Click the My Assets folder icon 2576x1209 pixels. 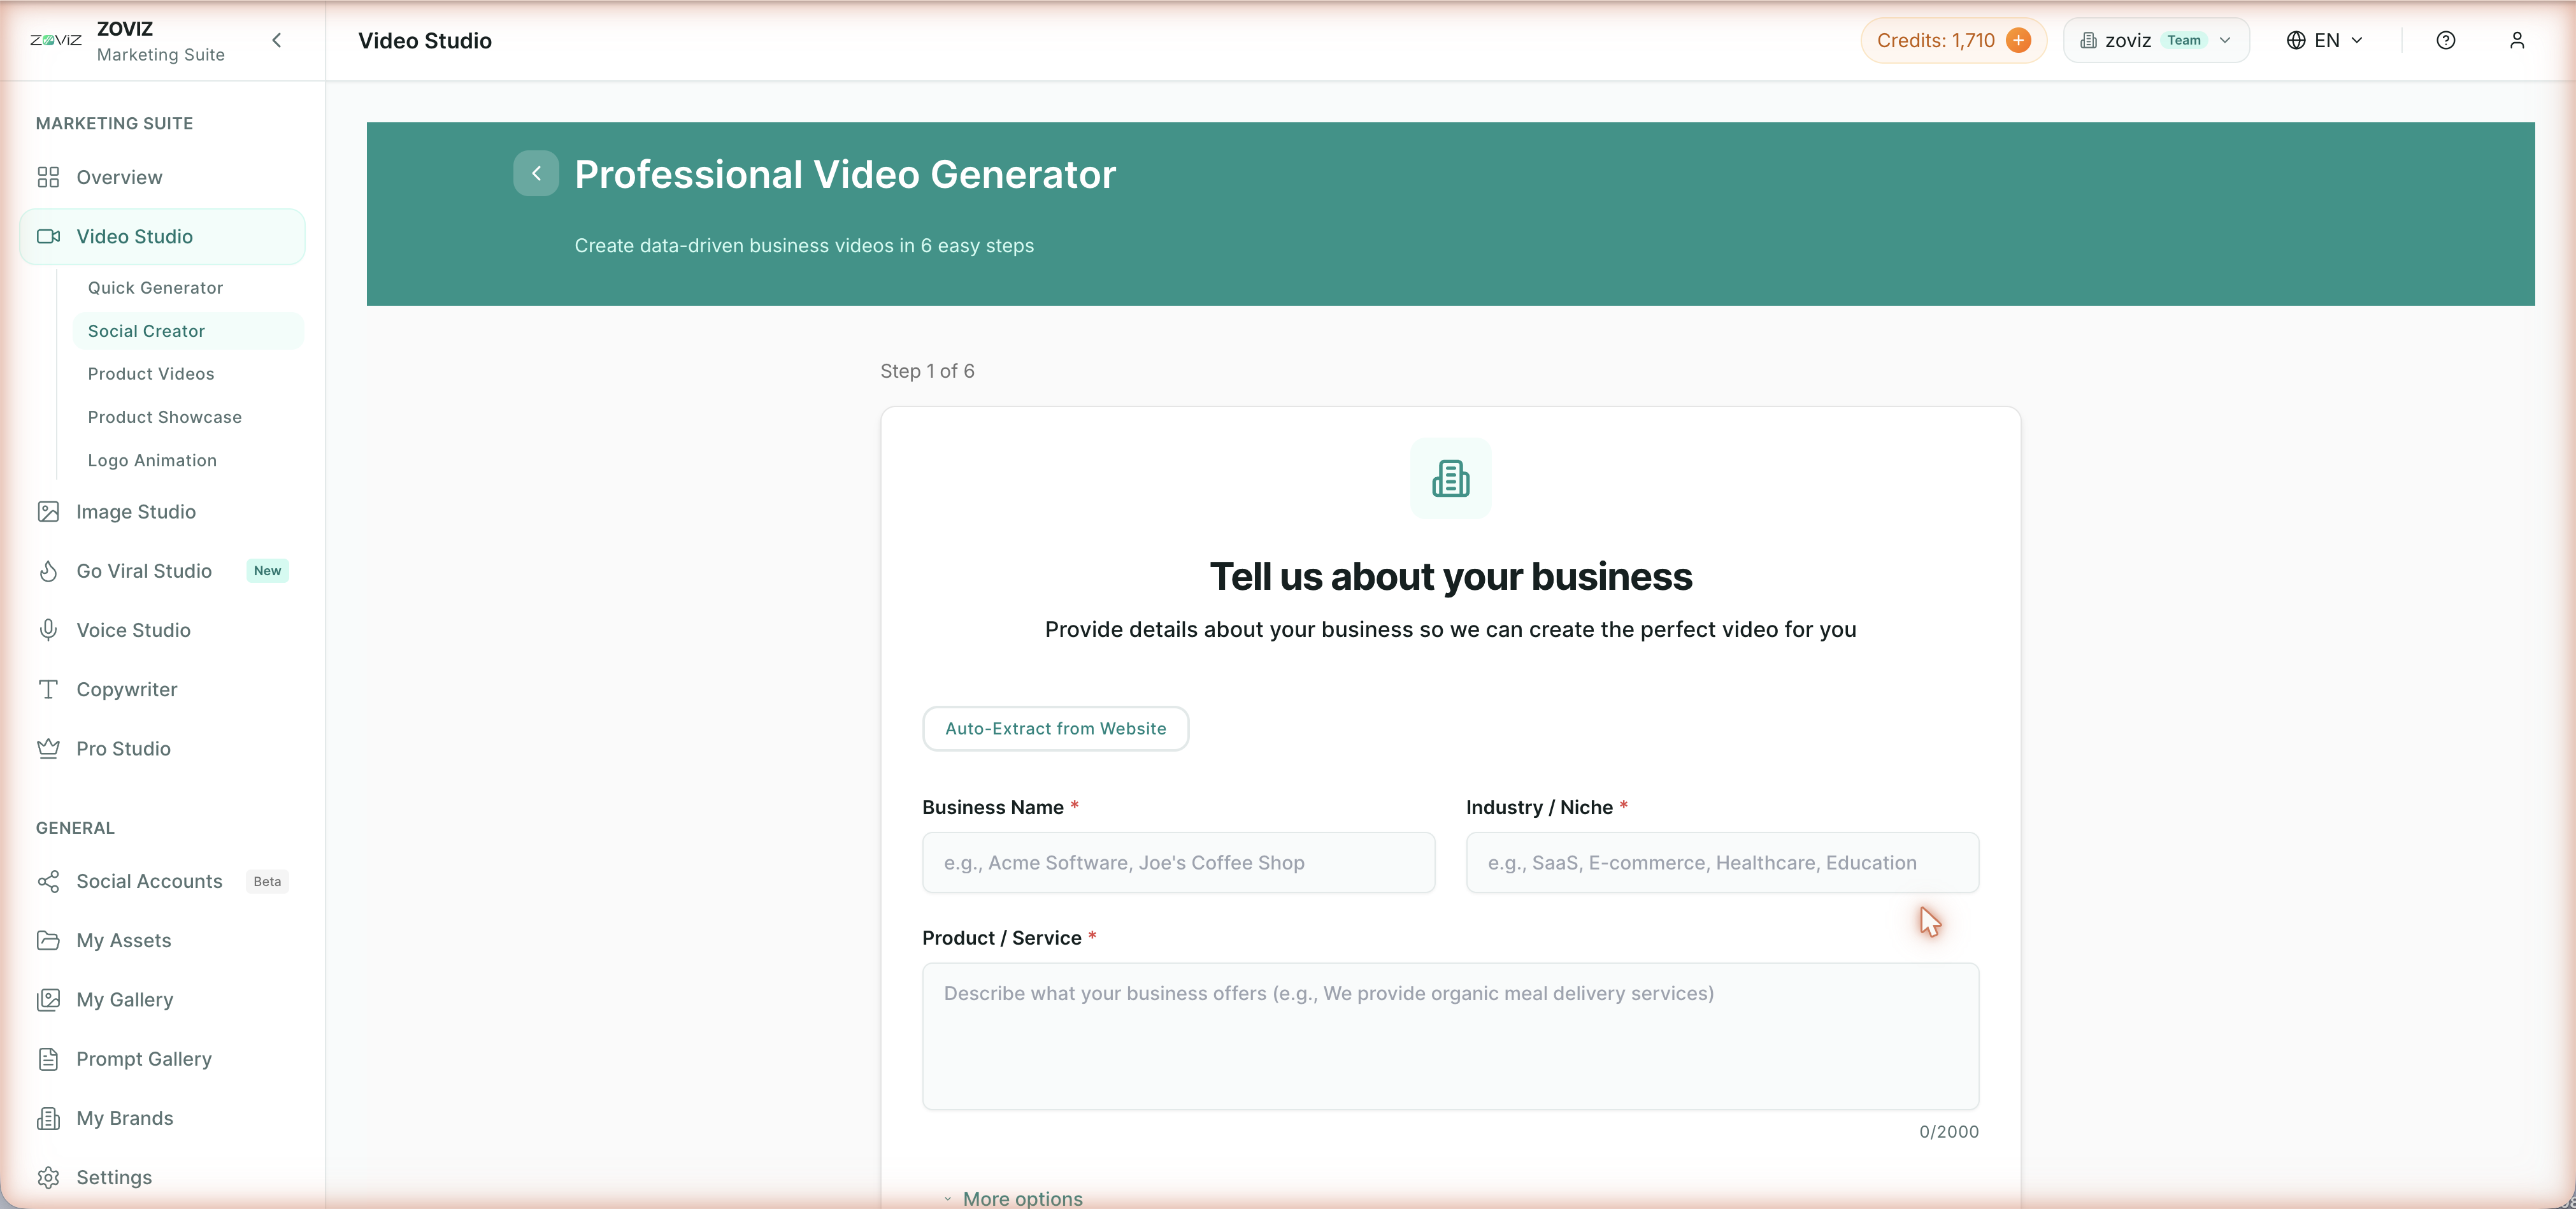[x=48, y=940]
